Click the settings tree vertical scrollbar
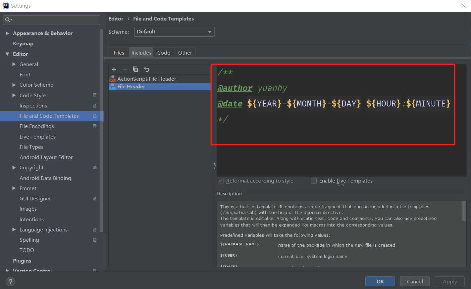 (101, 130)
